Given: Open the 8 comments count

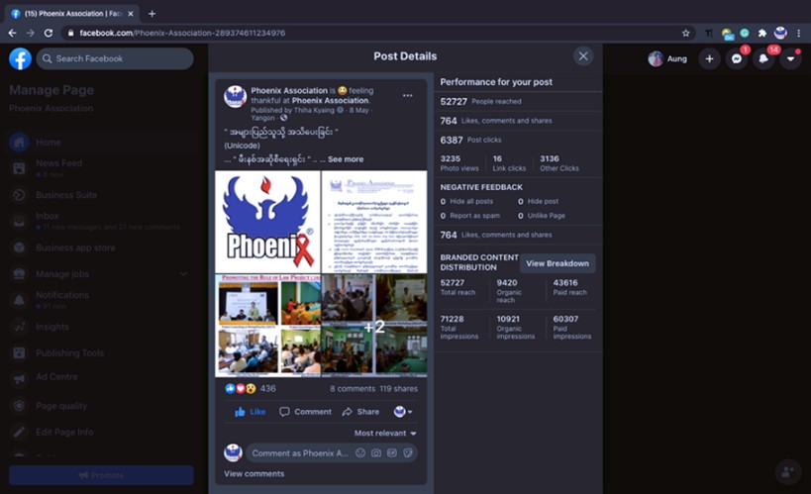Looking at the screenshot, I should click(x=353, y=388).
